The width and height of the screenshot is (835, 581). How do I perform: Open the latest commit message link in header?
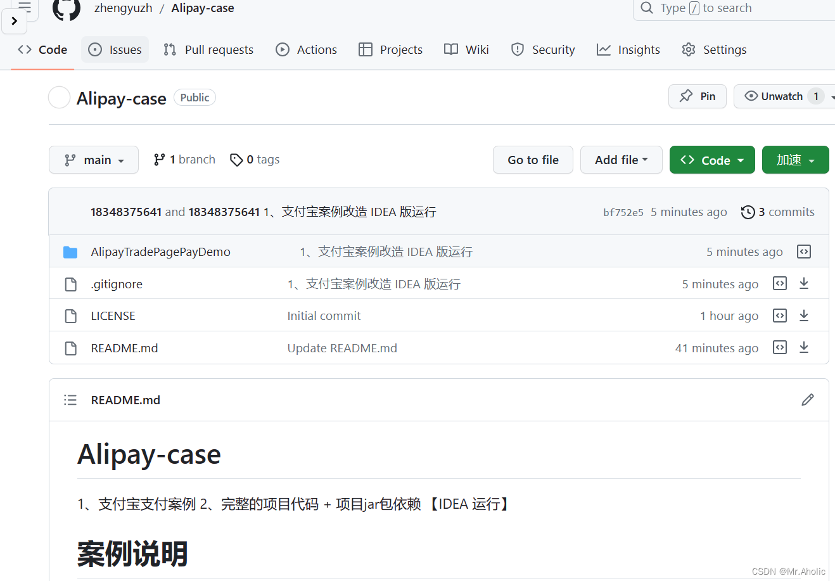(350, 212)
